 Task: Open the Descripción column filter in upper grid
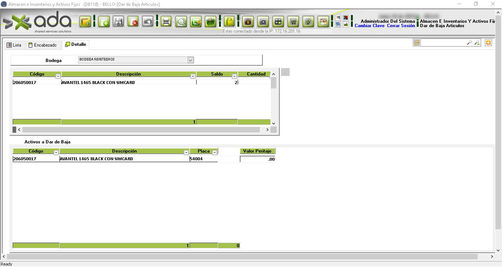click(193, 76)
